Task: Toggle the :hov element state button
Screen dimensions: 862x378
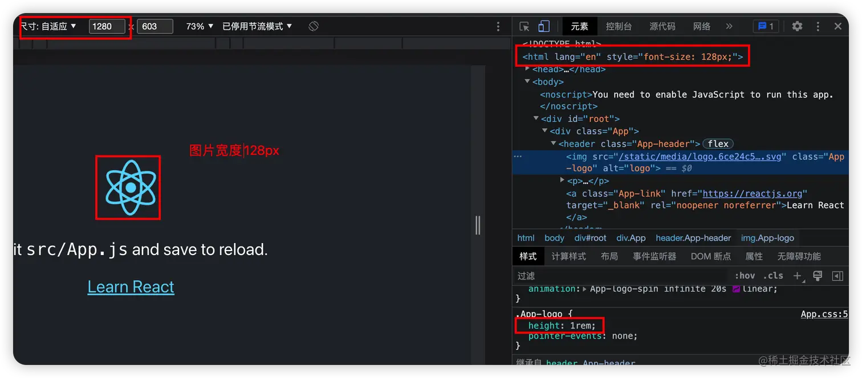Action: (745, 276)
